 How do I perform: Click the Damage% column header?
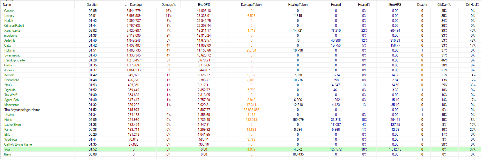169,5
